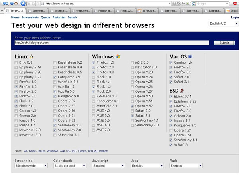Open the Factories nav link
This screenshot has height=175, width=239.
click(59, 17)
